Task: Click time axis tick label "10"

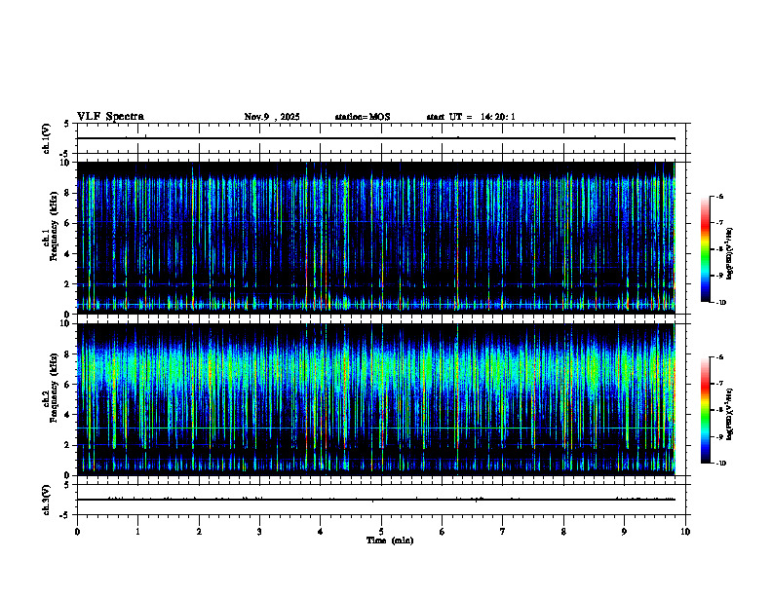Action: point(685,532)
